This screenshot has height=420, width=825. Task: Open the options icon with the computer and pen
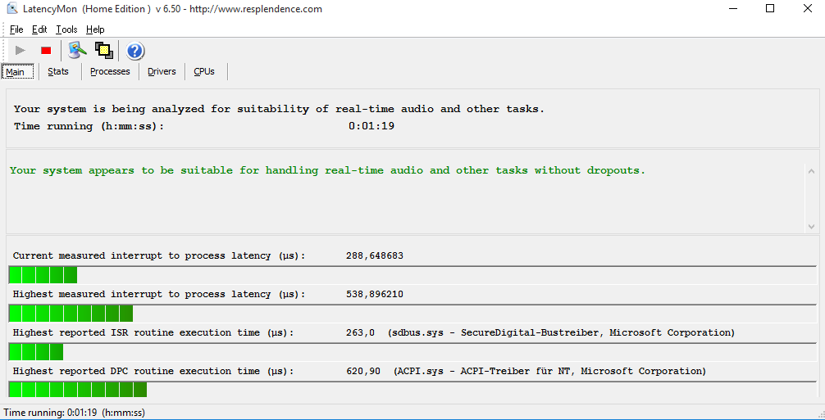78,51
